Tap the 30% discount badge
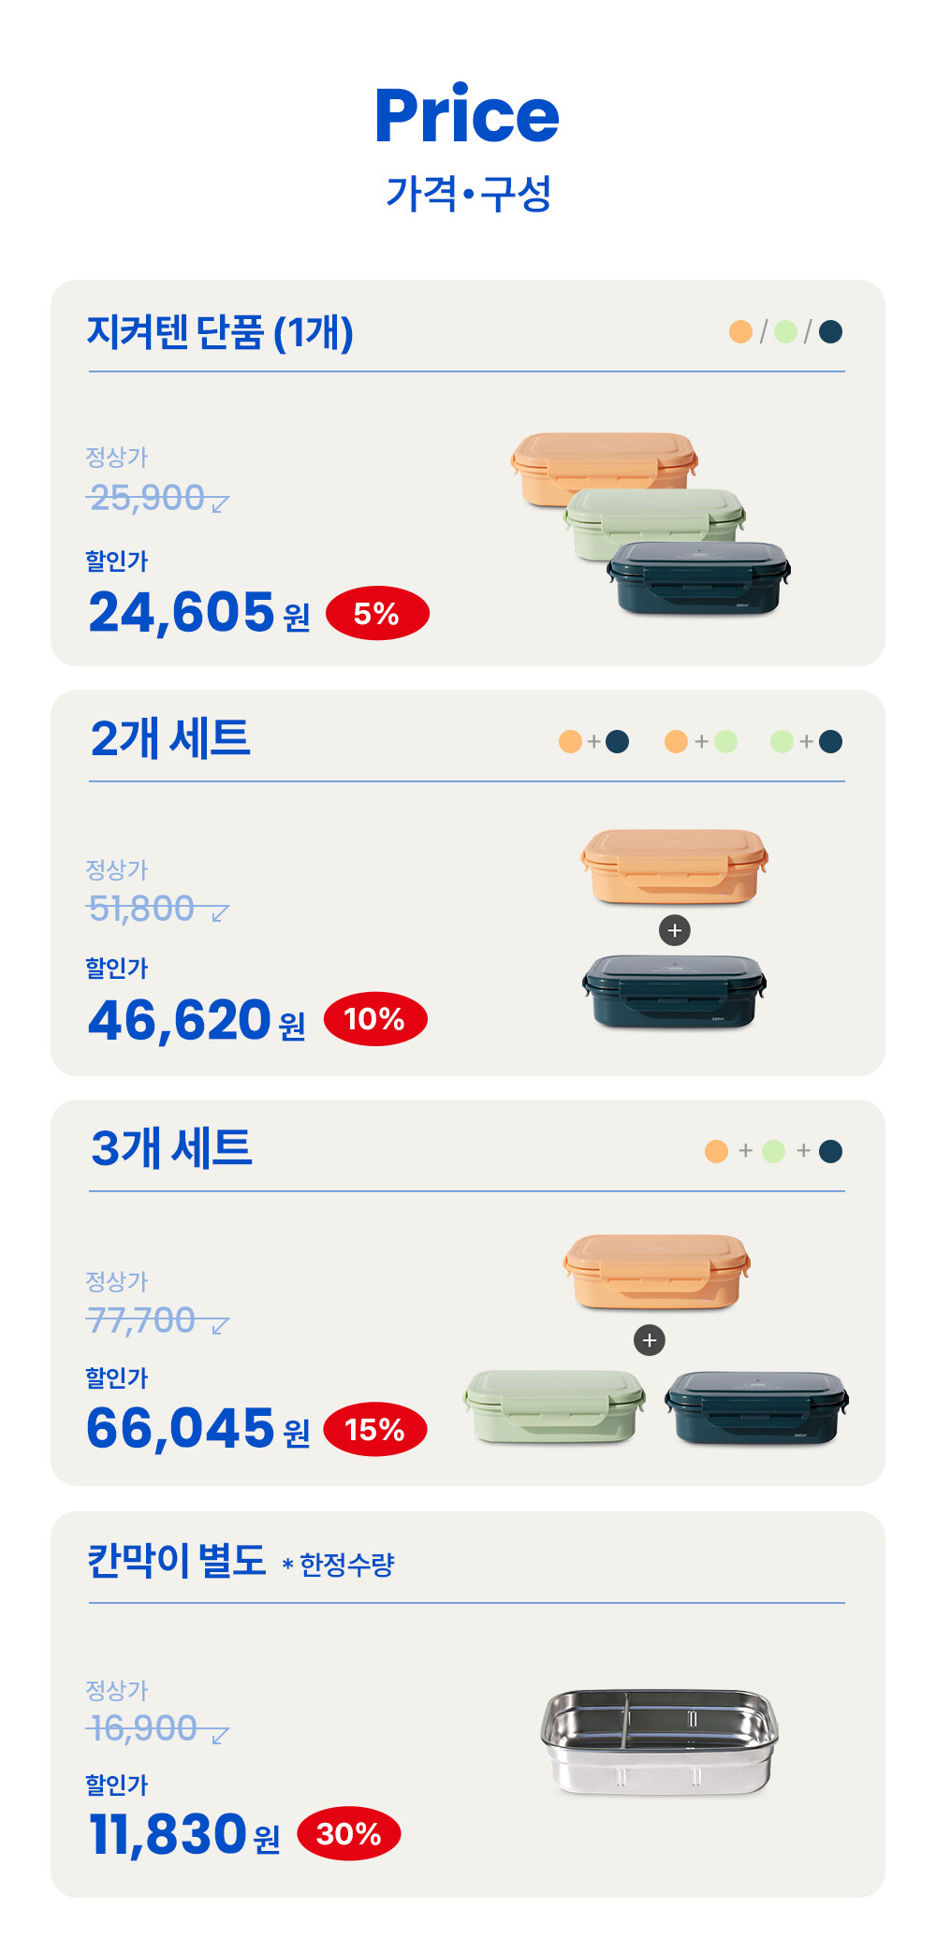936x1938 pixels. 349,1834
